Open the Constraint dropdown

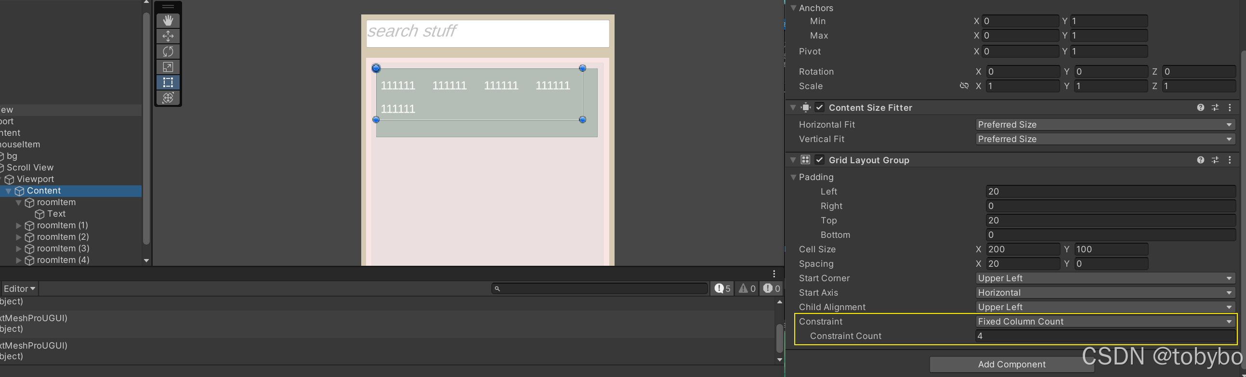pos(1105,322)
